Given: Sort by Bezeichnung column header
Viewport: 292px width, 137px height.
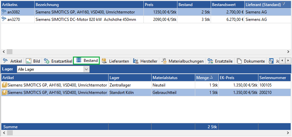Looking at the screenshot, I should 89,4.
